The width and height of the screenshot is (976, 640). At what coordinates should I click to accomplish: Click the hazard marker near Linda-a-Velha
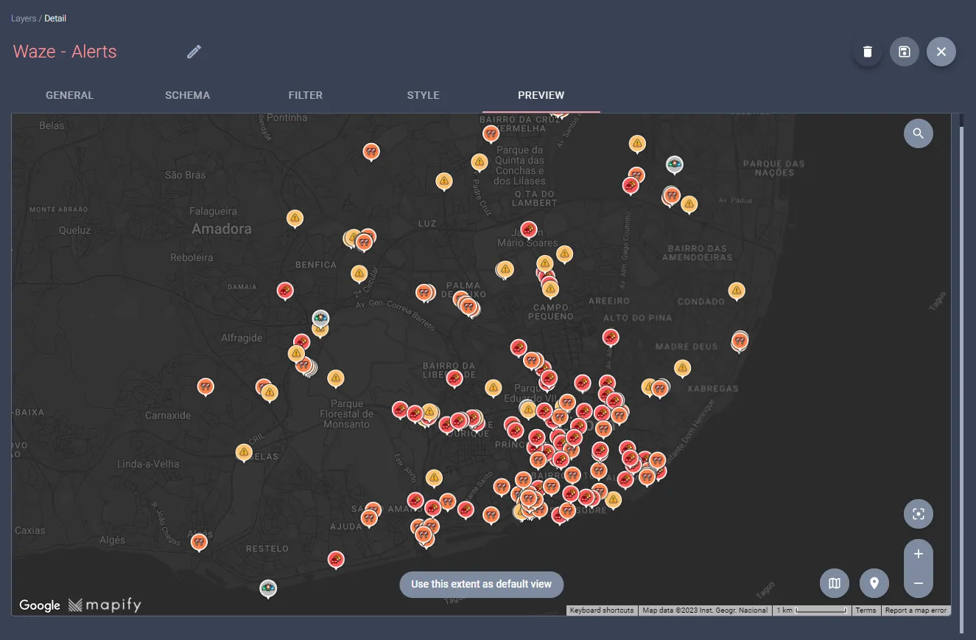[244, 452]
